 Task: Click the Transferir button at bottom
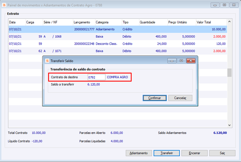coord(166,153)
